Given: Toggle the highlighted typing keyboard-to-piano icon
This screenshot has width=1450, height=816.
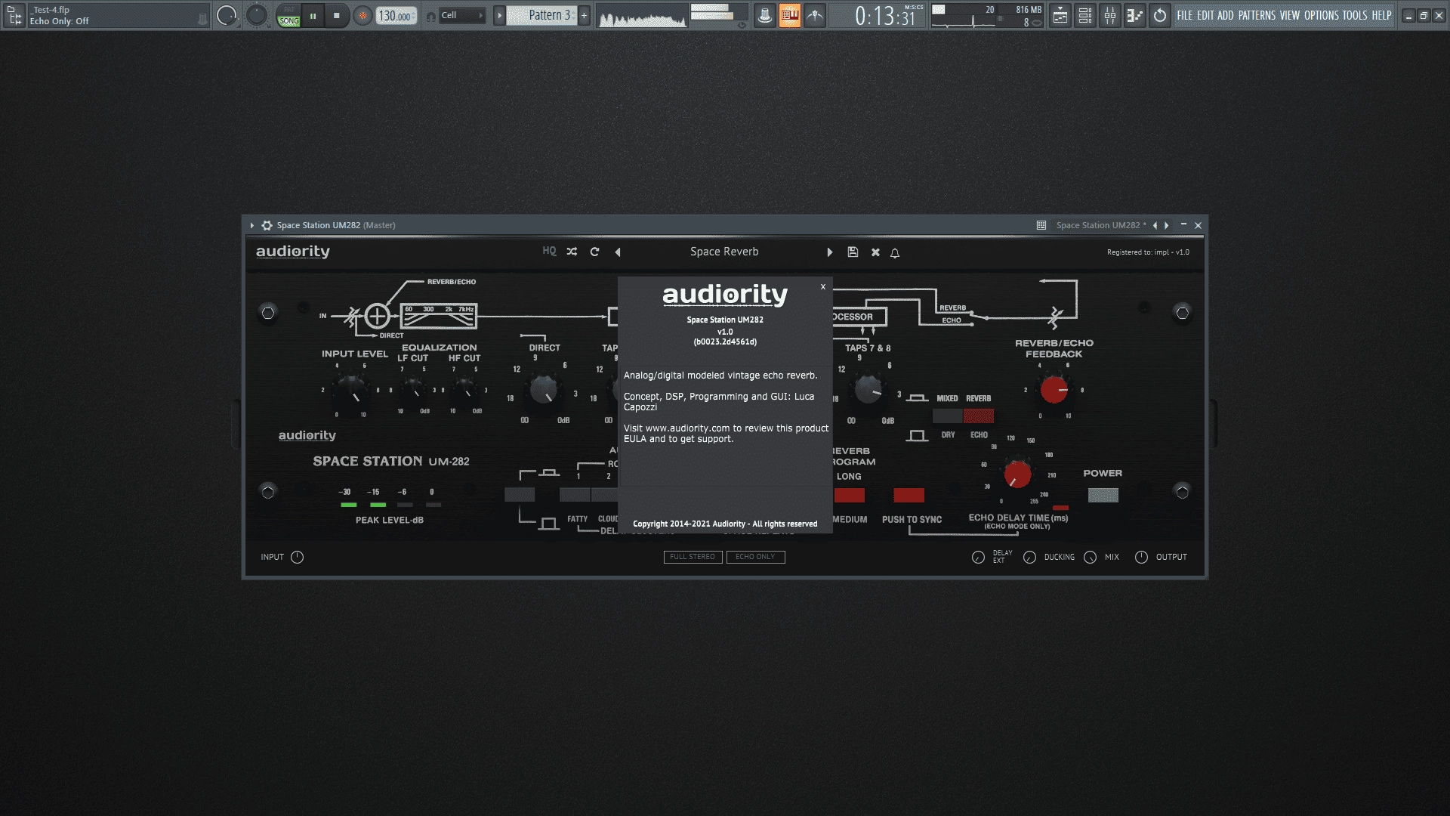Looking at the screenshot, I should click(790, 15).
